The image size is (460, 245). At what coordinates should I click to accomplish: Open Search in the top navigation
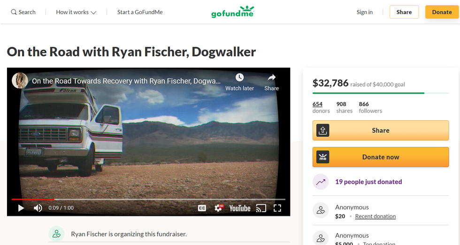pos(23,12)
